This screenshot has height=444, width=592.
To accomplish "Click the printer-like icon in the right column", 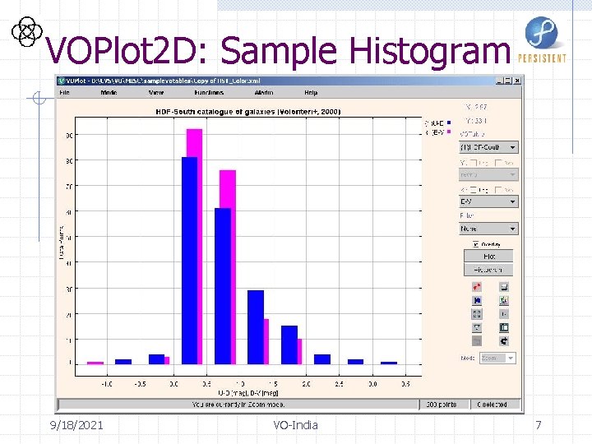I will (x=504, y=287).
